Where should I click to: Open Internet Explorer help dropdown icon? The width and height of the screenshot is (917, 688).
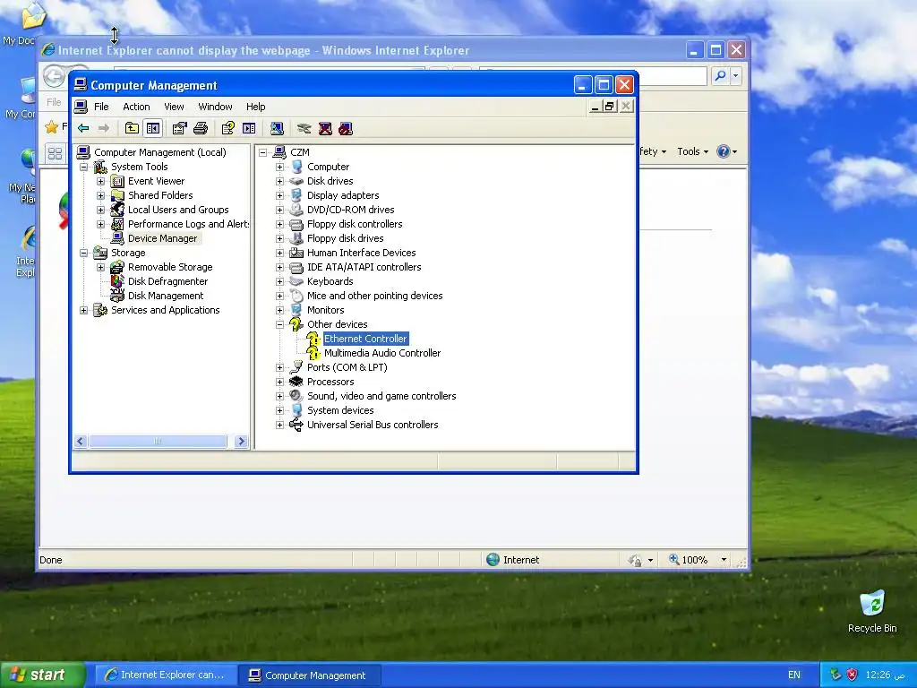point(727,151)
